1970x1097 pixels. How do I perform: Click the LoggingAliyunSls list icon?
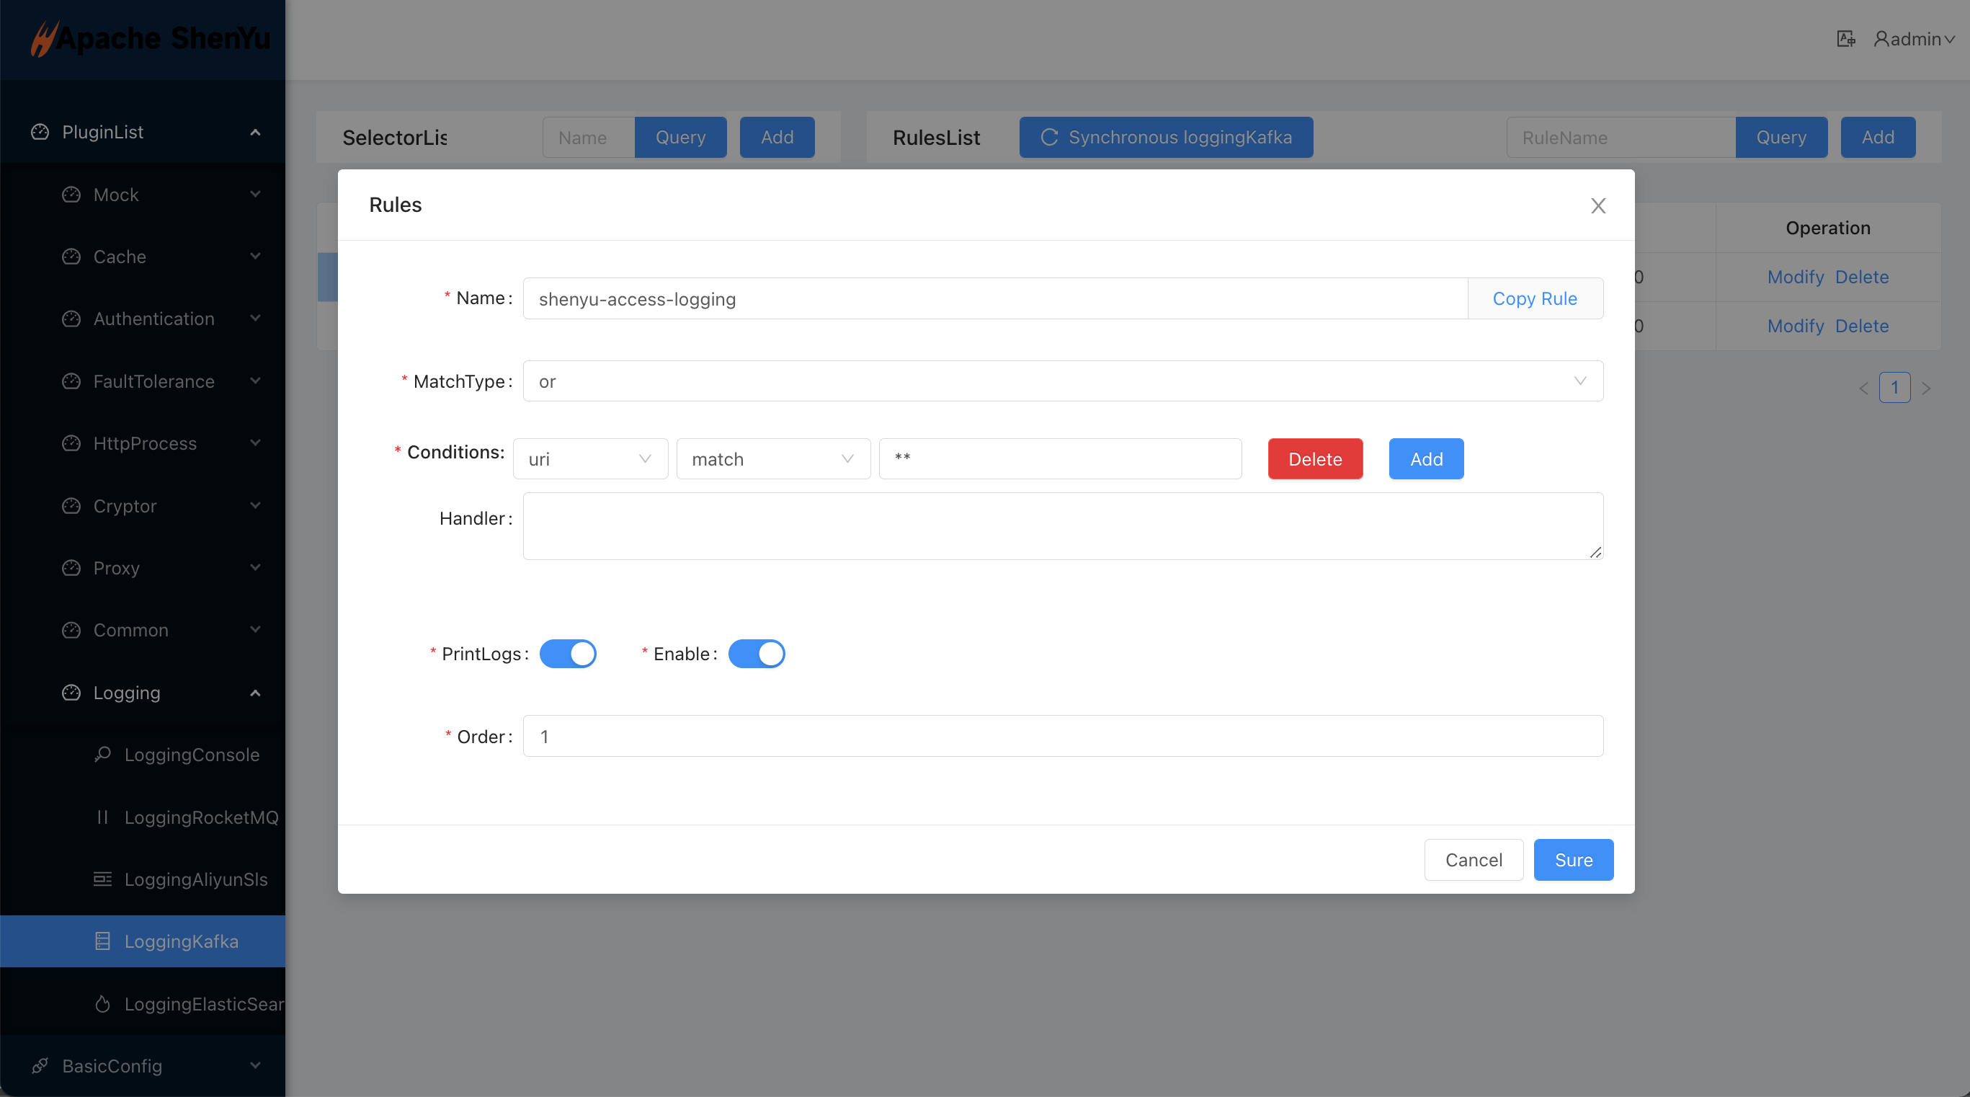pos(102,879)
